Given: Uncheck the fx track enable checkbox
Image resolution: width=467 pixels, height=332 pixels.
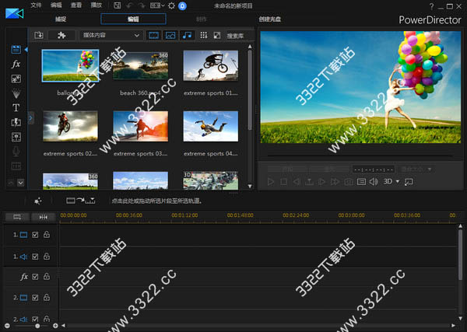Looking at the screenshot, I should click(x=35, y=277).
